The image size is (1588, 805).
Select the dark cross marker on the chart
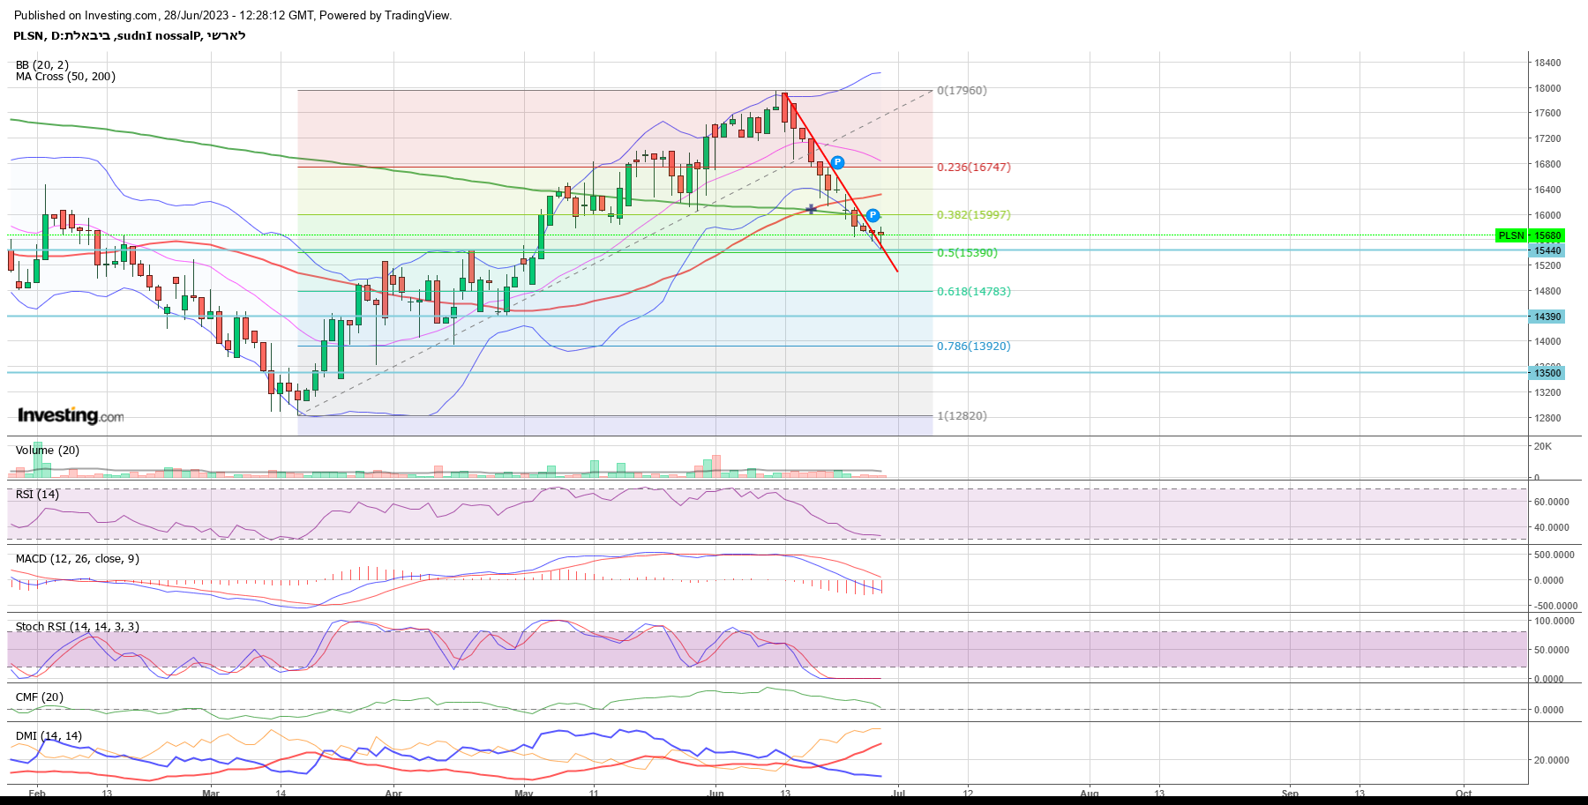click(x=811, y=209)
